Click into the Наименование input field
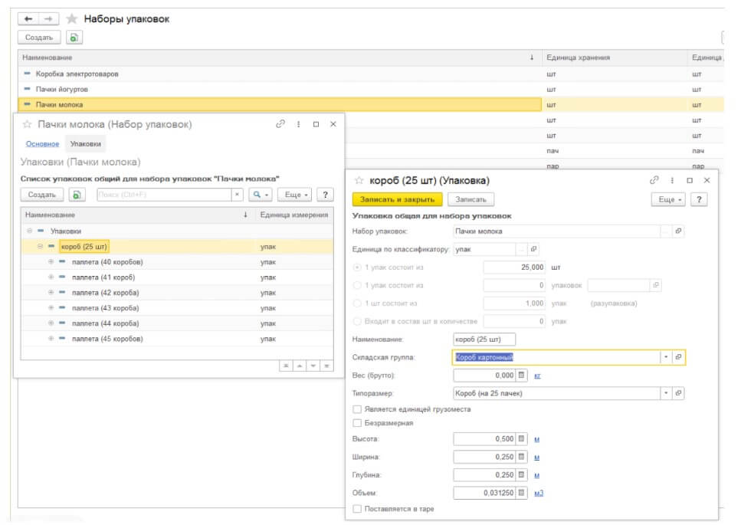The width and height of the screenshot is (741, 525). click(484, 339)
